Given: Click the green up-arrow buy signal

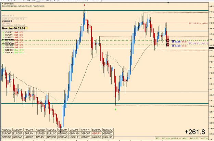Looking at the screenshot, I should point(116,109).
